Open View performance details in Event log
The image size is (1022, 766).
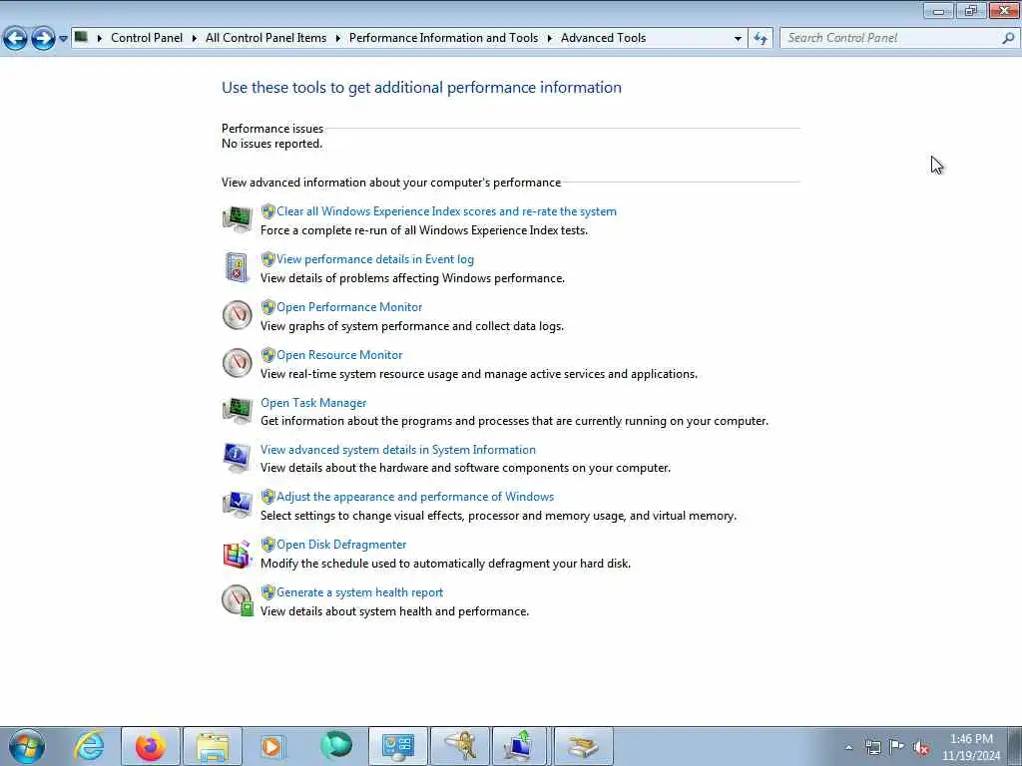pos(375,259)
